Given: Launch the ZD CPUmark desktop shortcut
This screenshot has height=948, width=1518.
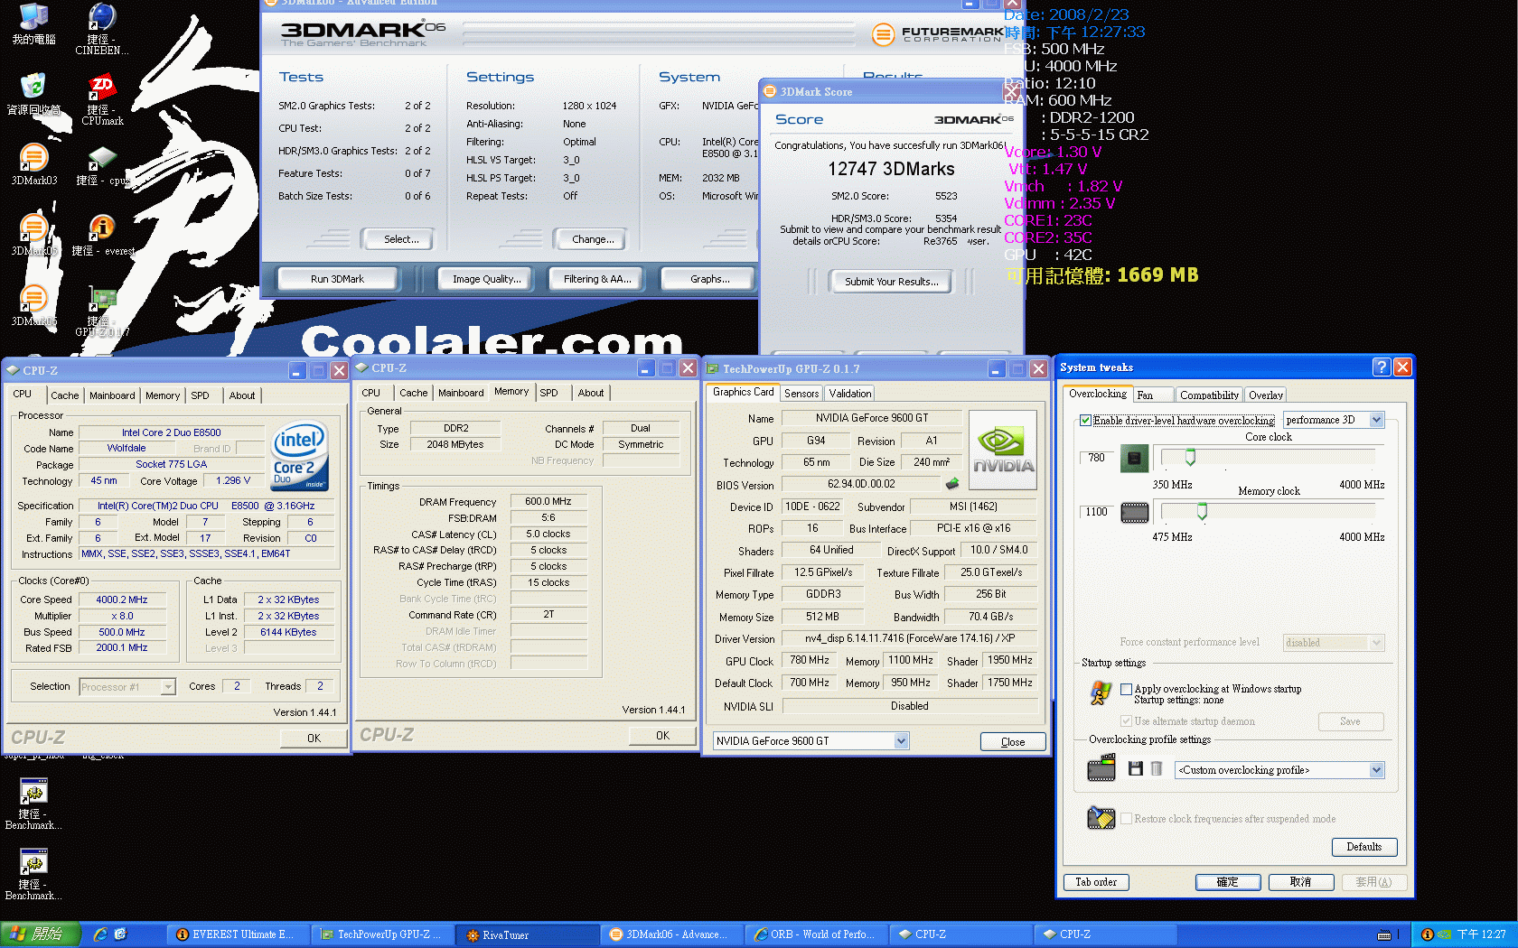Looking at the screenshot, I should 102,99.
